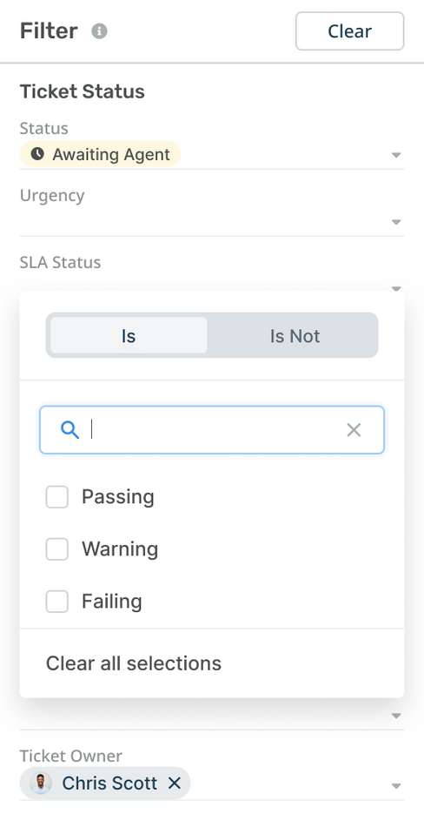The width and height of the screenshot is (424, 814).
Task: Switch to the Is Not tab
Action: pyautogui.click(x=295, y=336)
